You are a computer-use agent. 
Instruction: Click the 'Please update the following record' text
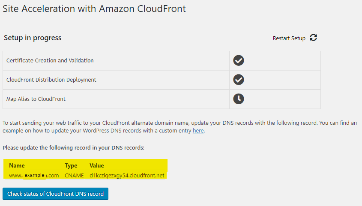[74, 148]
